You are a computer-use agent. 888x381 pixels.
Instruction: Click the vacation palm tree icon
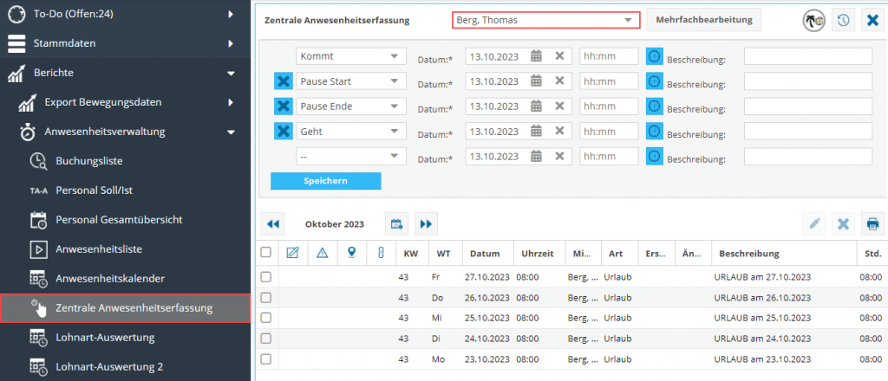pos(813,20)
